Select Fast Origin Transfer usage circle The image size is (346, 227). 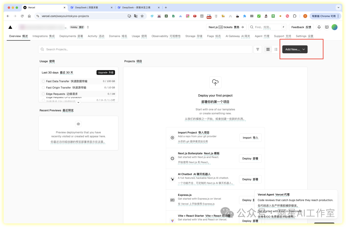(x=43, y=88)
